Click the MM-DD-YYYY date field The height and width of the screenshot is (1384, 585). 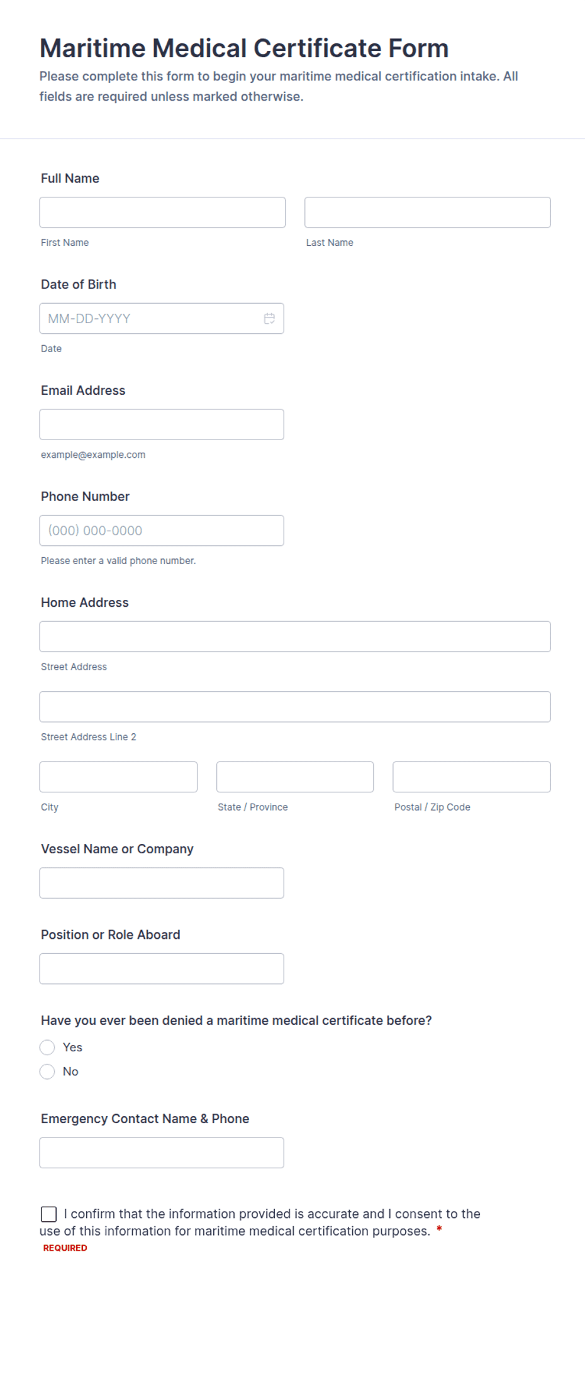[162, 319]
